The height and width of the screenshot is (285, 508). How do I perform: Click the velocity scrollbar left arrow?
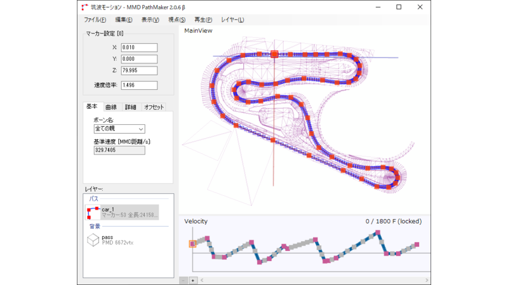pyautogui.click(x=202, y=281)
